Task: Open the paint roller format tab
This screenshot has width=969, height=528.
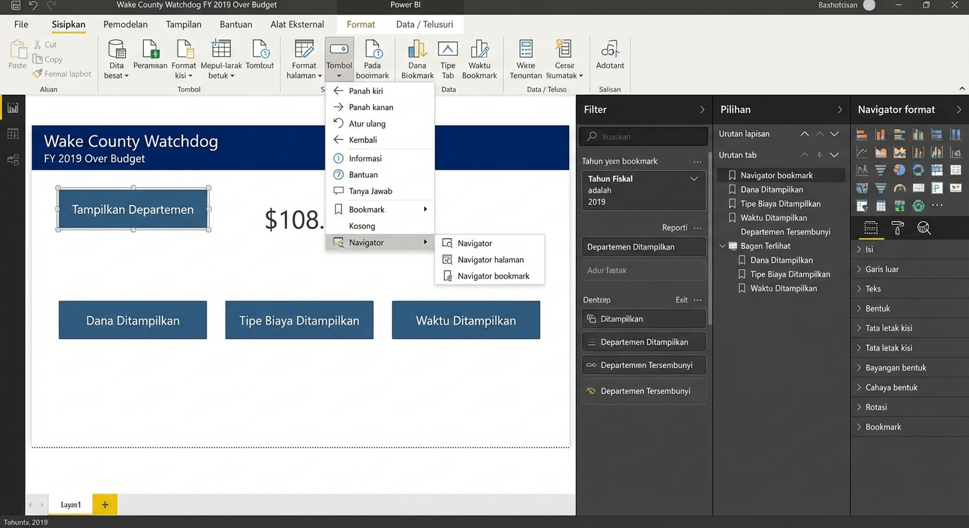Action: point(897,228)
